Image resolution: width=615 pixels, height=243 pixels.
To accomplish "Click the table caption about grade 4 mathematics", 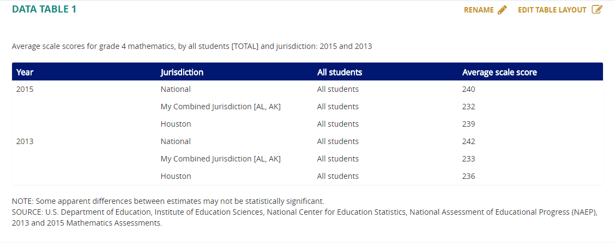I will (x=192, y=47).
